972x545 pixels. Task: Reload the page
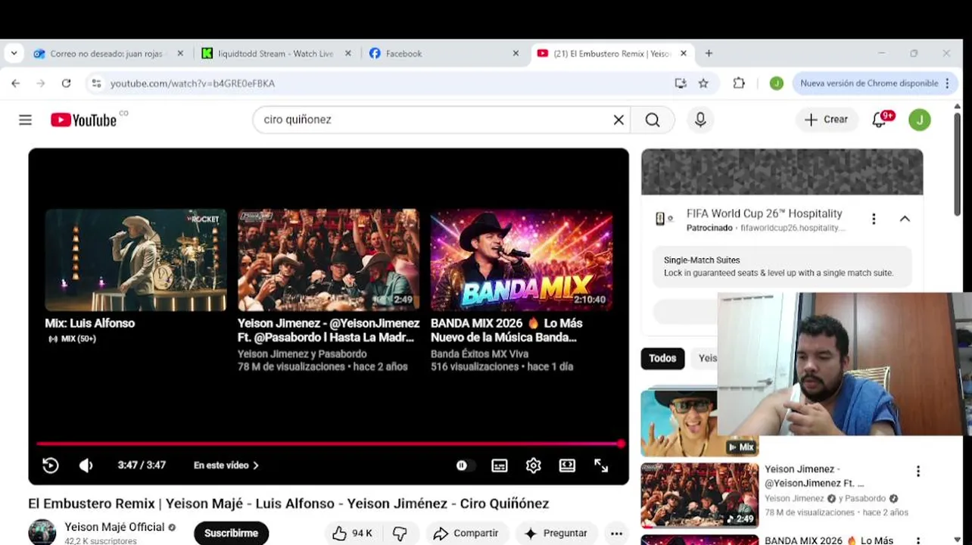coord(66,83)
